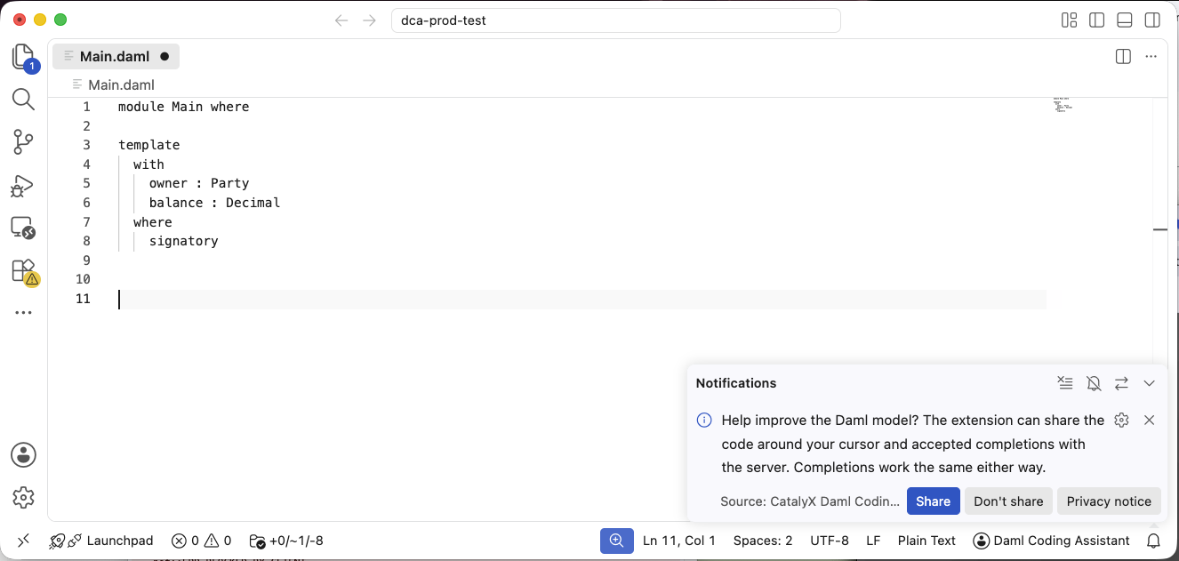Viewport: 1179px width, 561px height.
Task: Open the Search view
Action: pos(23,99)
